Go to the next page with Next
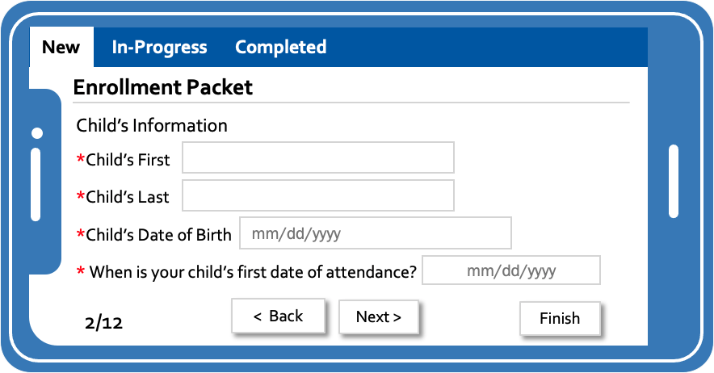Screen dimensions: 714x373 pyautogui.click(x=379, y=316)
